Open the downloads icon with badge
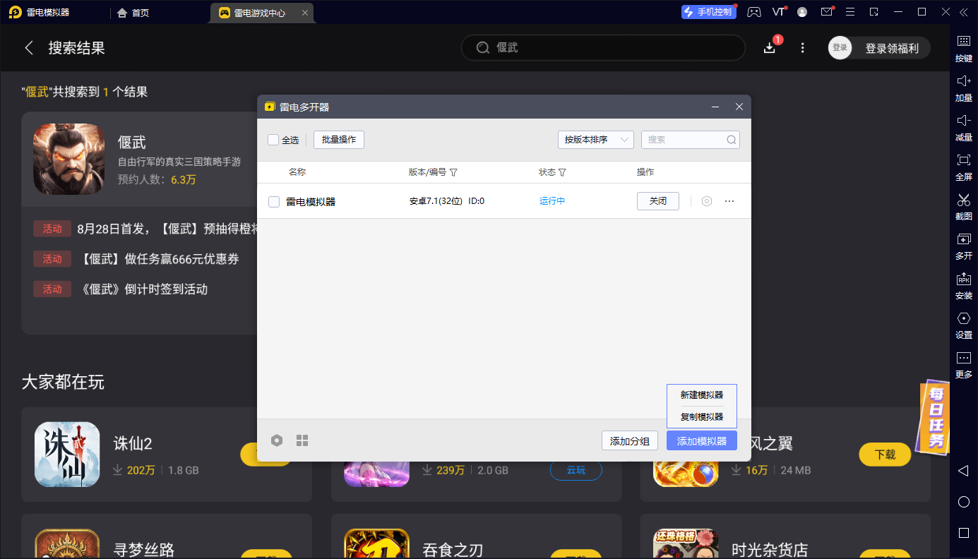This screenshot has width=978, height=559. click(770, 48)
